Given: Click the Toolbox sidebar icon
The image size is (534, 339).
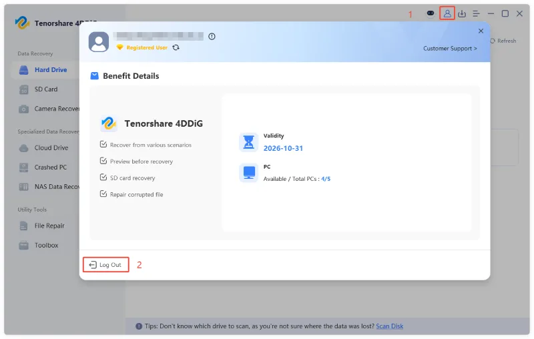Looking at the screenshot, I should coord(23,246).
